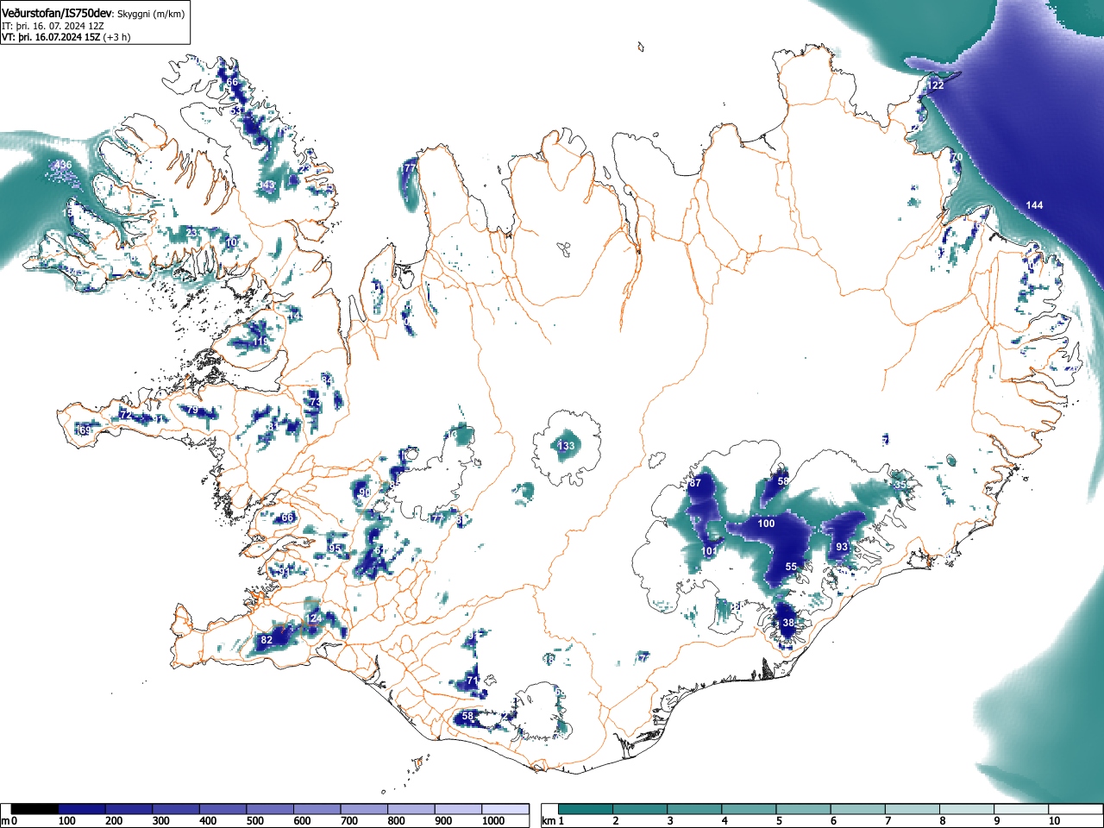Click the '79' visibility value

click(193, 411)
